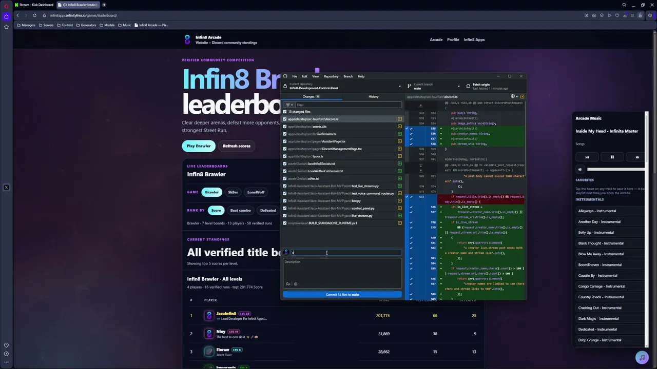Play 'Alleyways - Instrumental' track
The height and width of the screenshot is (369, 657).
[610, 211]
